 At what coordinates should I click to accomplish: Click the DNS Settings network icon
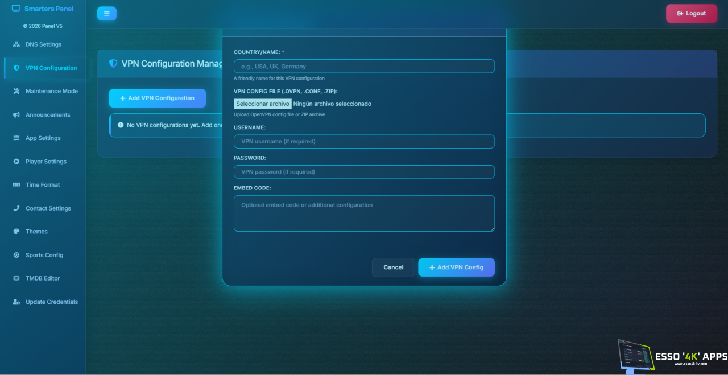[x=16, y=44]
